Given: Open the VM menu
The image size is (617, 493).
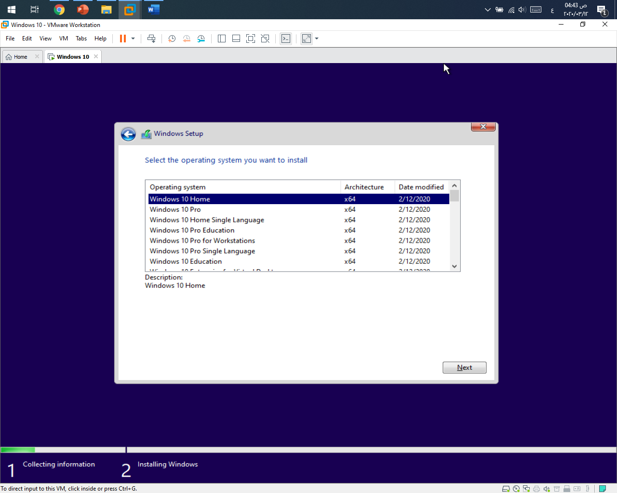Looking at the screenshot, I should (64, 39).
